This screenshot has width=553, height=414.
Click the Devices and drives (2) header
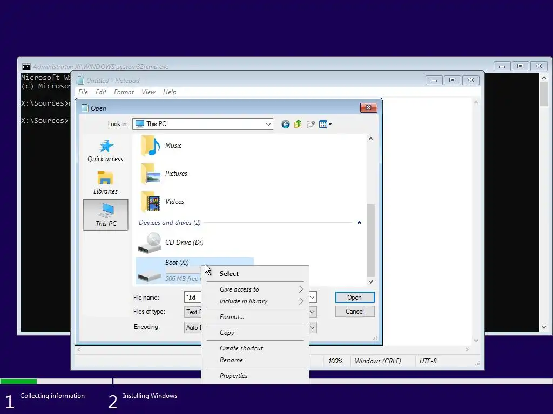click(170, 223)
